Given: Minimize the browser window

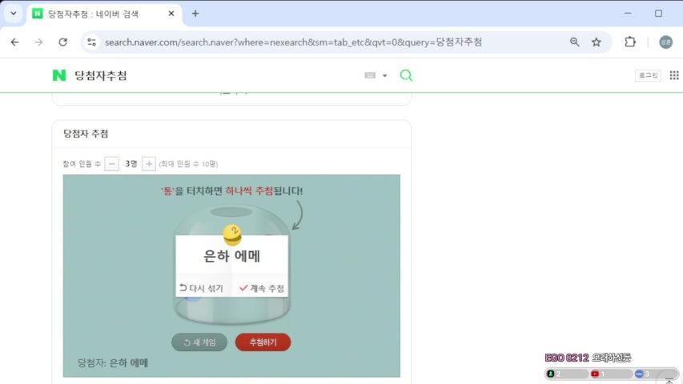Looking at the screenshot, I should [628, 14].
